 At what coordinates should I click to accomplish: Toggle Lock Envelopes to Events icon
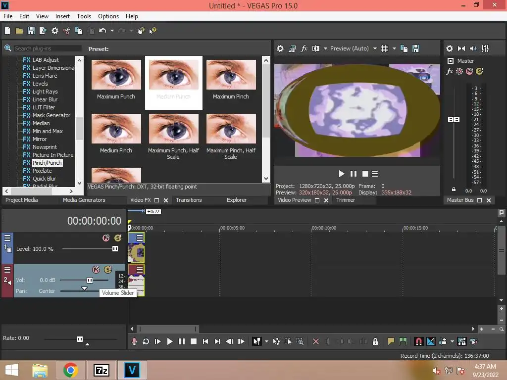tap(462, 341)
